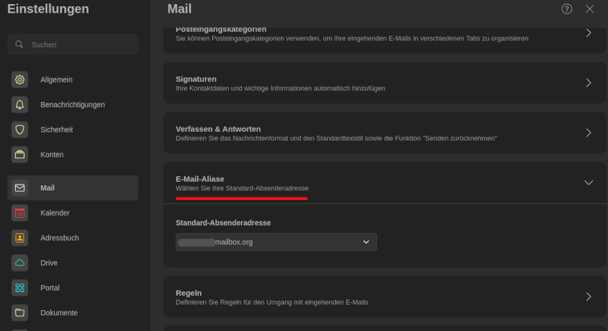Select the Benachrichtigungen bell icon
The image size is (608, 331).
click(20, 105)
